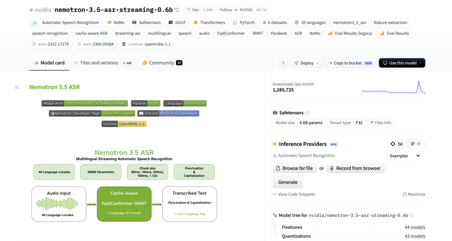This screenshot has width=452, height=241.
Task: Click the License: openmdw-1.1 tag
Action: tap(147, 44)
